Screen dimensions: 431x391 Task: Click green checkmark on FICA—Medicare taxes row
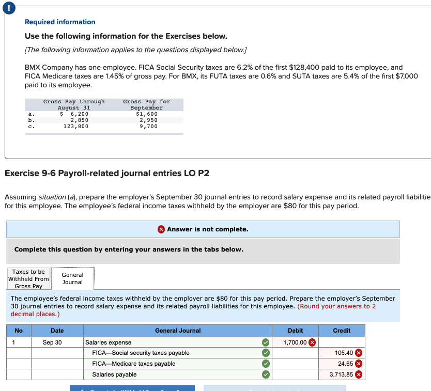(266, 364)
